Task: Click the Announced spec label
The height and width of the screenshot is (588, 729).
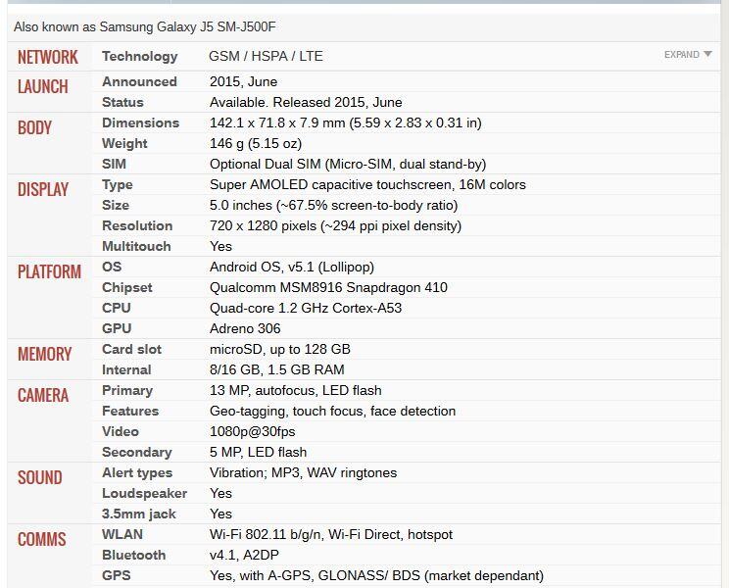Action: [x=139, y=81]
